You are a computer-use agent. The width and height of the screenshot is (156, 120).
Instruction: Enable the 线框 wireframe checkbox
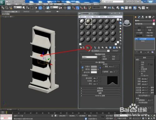[101, 56]
